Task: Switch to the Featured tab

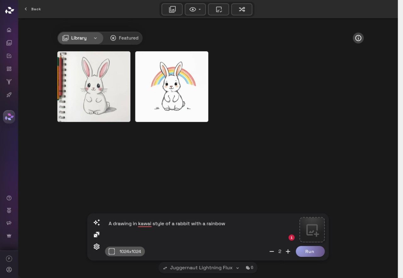Action: (124, 38)
